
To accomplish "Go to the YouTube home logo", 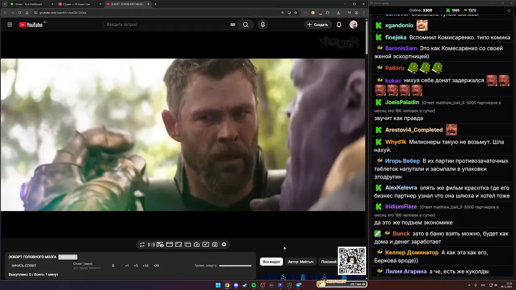I will point(31,25).
